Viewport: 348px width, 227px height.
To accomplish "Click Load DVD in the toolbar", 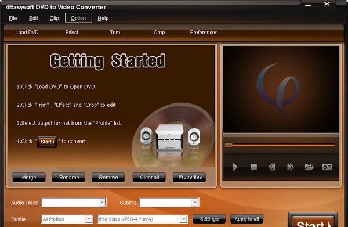I will [27, 33].
